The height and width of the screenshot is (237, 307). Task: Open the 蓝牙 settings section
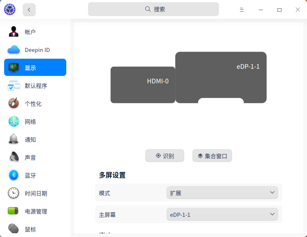pyautogui.click(x=30, y=175)
